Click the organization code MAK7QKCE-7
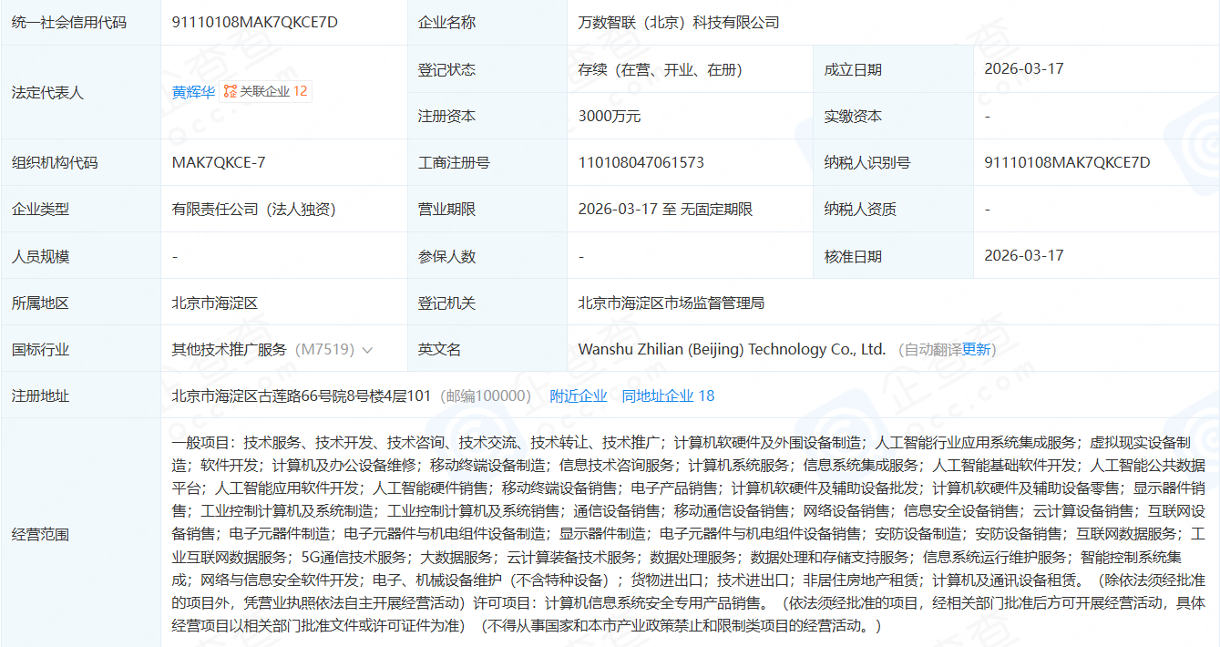 (219, 163)
